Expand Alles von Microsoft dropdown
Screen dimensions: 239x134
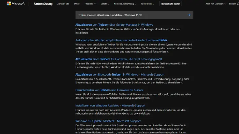[216, 4]
